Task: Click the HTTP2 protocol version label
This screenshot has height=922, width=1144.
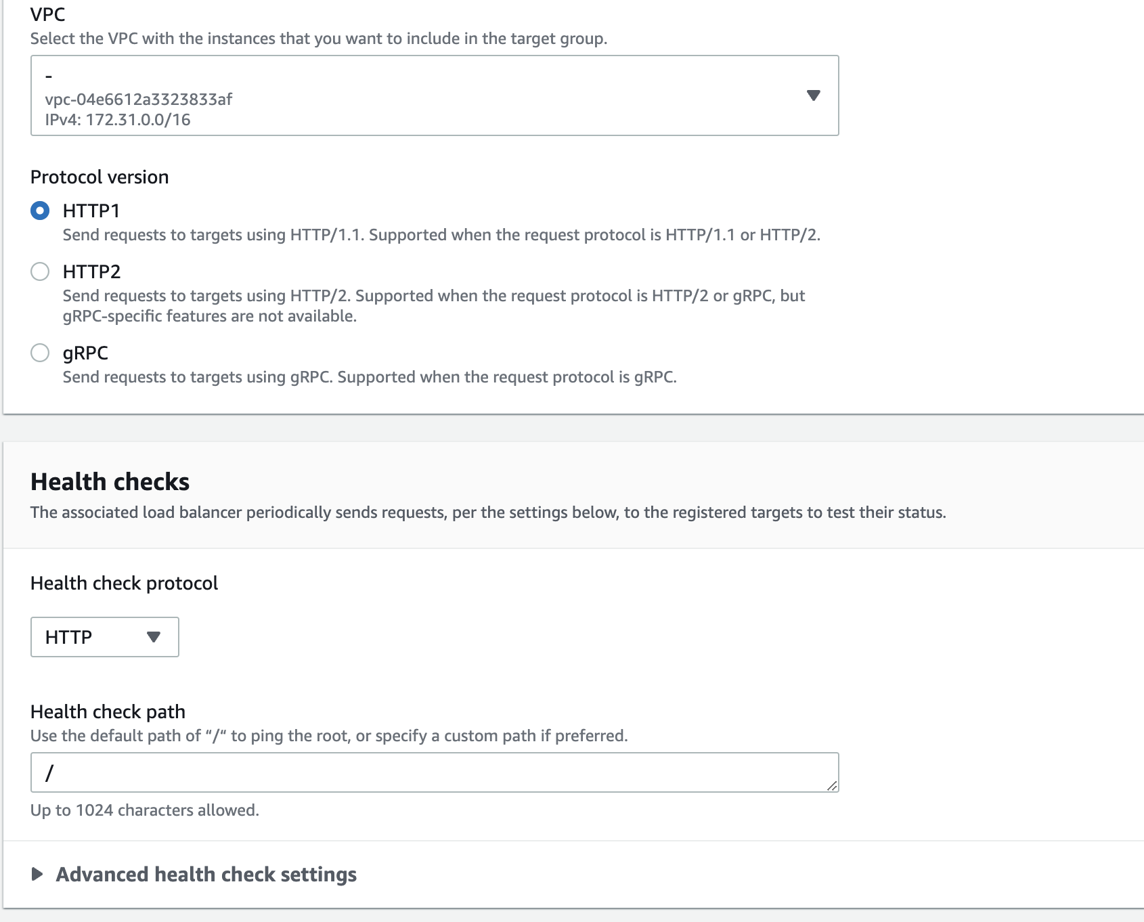Action: pos(91,272)
